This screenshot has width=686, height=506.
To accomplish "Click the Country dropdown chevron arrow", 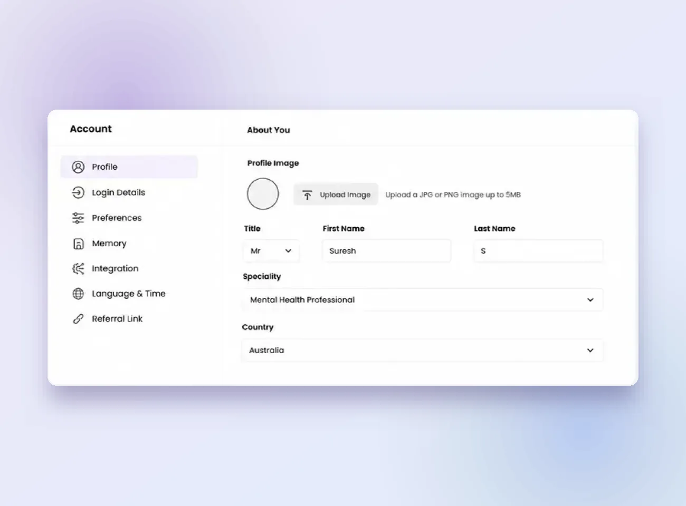I will (x=590, y=351).
